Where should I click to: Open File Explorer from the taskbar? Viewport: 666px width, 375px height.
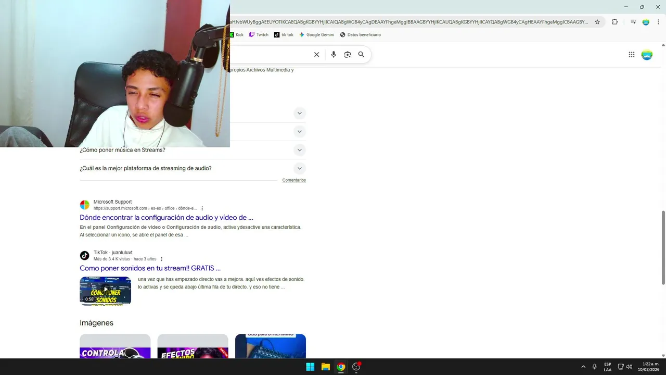pyautogui.click(x=326, y=367)
